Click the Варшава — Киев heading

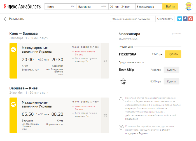coord(24,88)
